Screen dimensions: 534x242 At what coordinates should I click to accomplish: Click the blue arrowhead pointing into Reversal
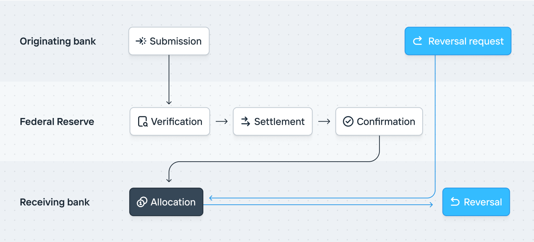431,204
